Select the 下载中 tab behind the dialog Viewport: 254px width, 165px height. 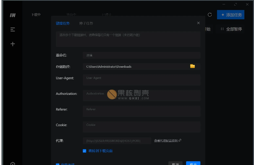pos(36,15)
